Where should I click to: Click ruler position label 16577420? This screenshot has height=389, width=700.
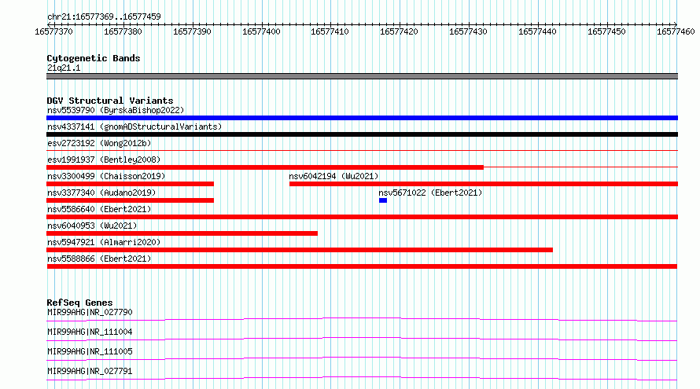tap(399, 31)
